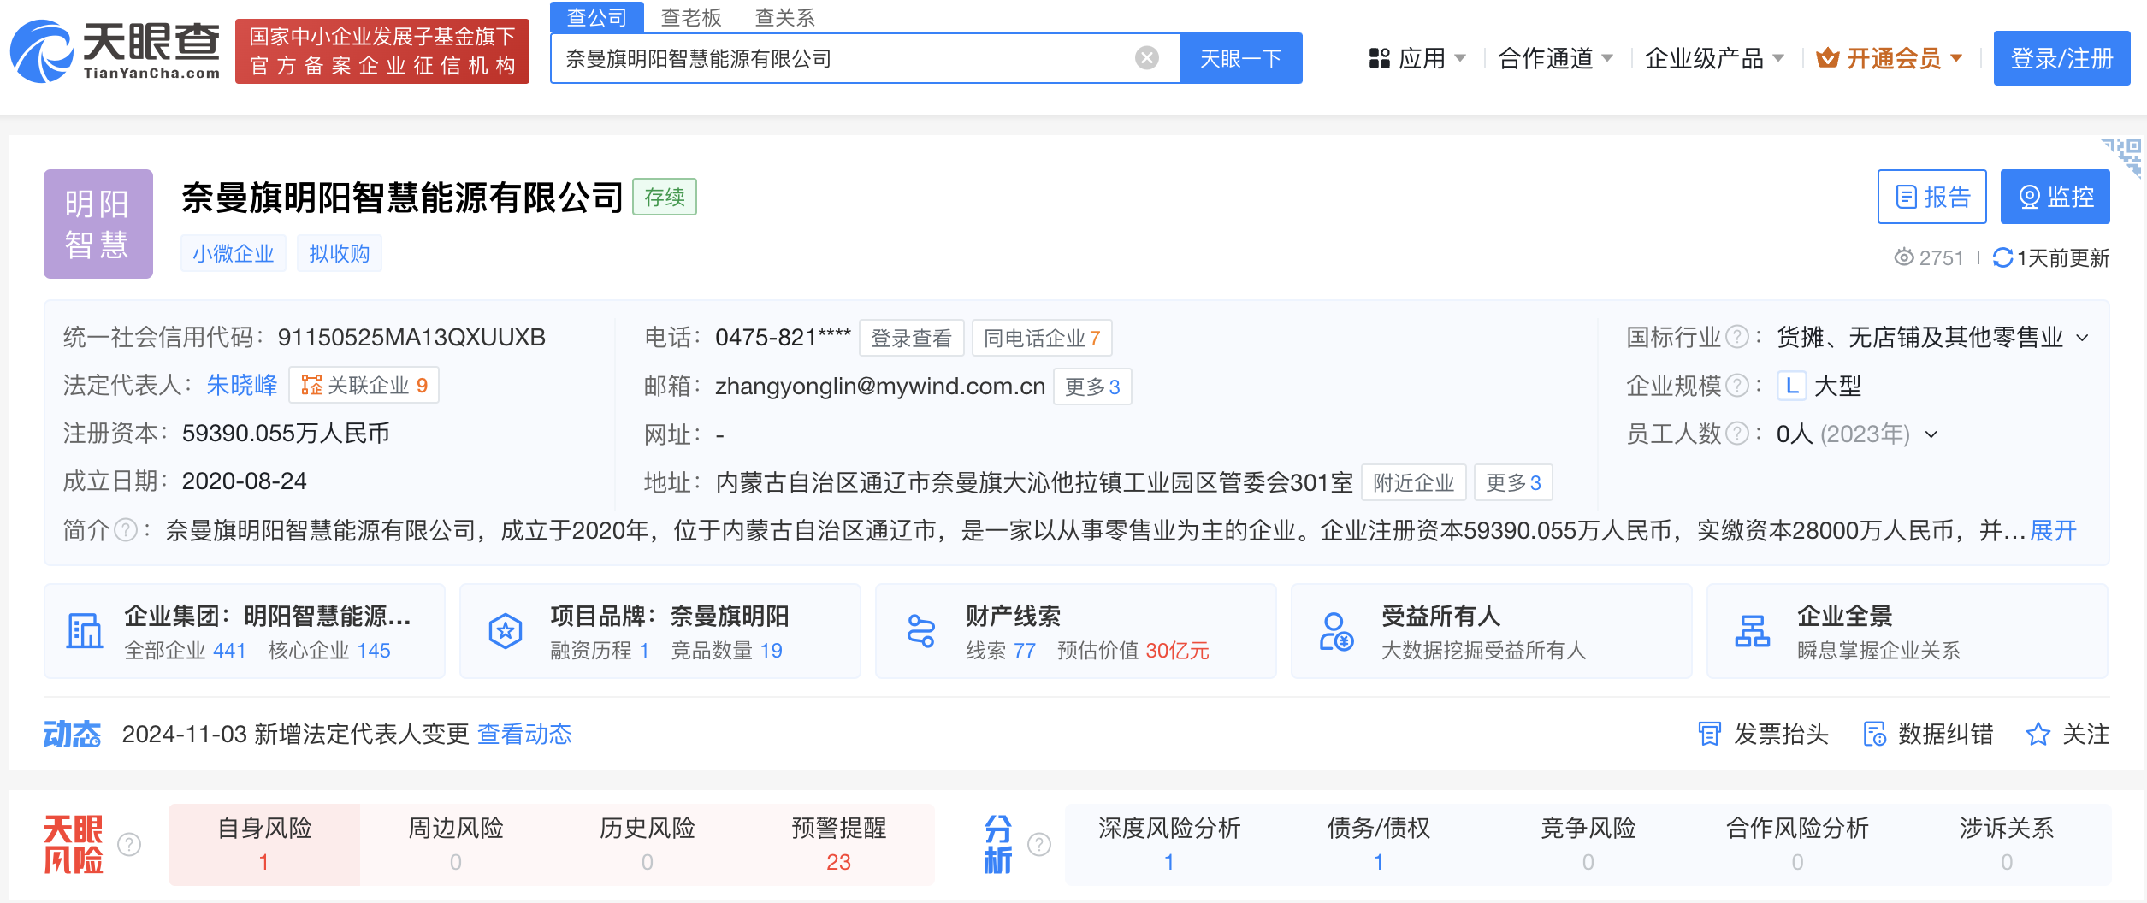Toggle 关注 star to follow company
This screenshot has height=903, width=2147.
pyautogui.click(x=2038, y=735)
